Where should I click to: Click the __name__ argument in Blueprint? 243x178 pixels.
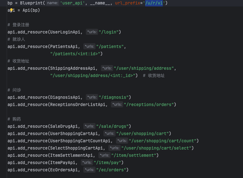[100, 3]
